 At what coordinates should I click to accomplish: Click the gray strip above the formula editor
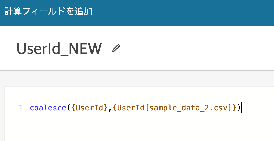pyautogui.click(x=137, y=79)
